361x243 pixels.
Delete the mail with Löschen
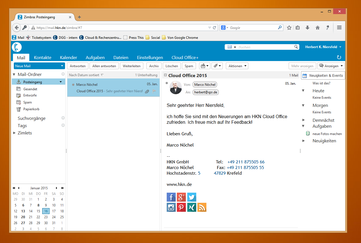coord(172,66)
